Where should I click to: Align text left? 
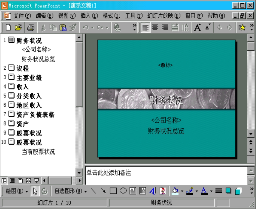(145, 27)
